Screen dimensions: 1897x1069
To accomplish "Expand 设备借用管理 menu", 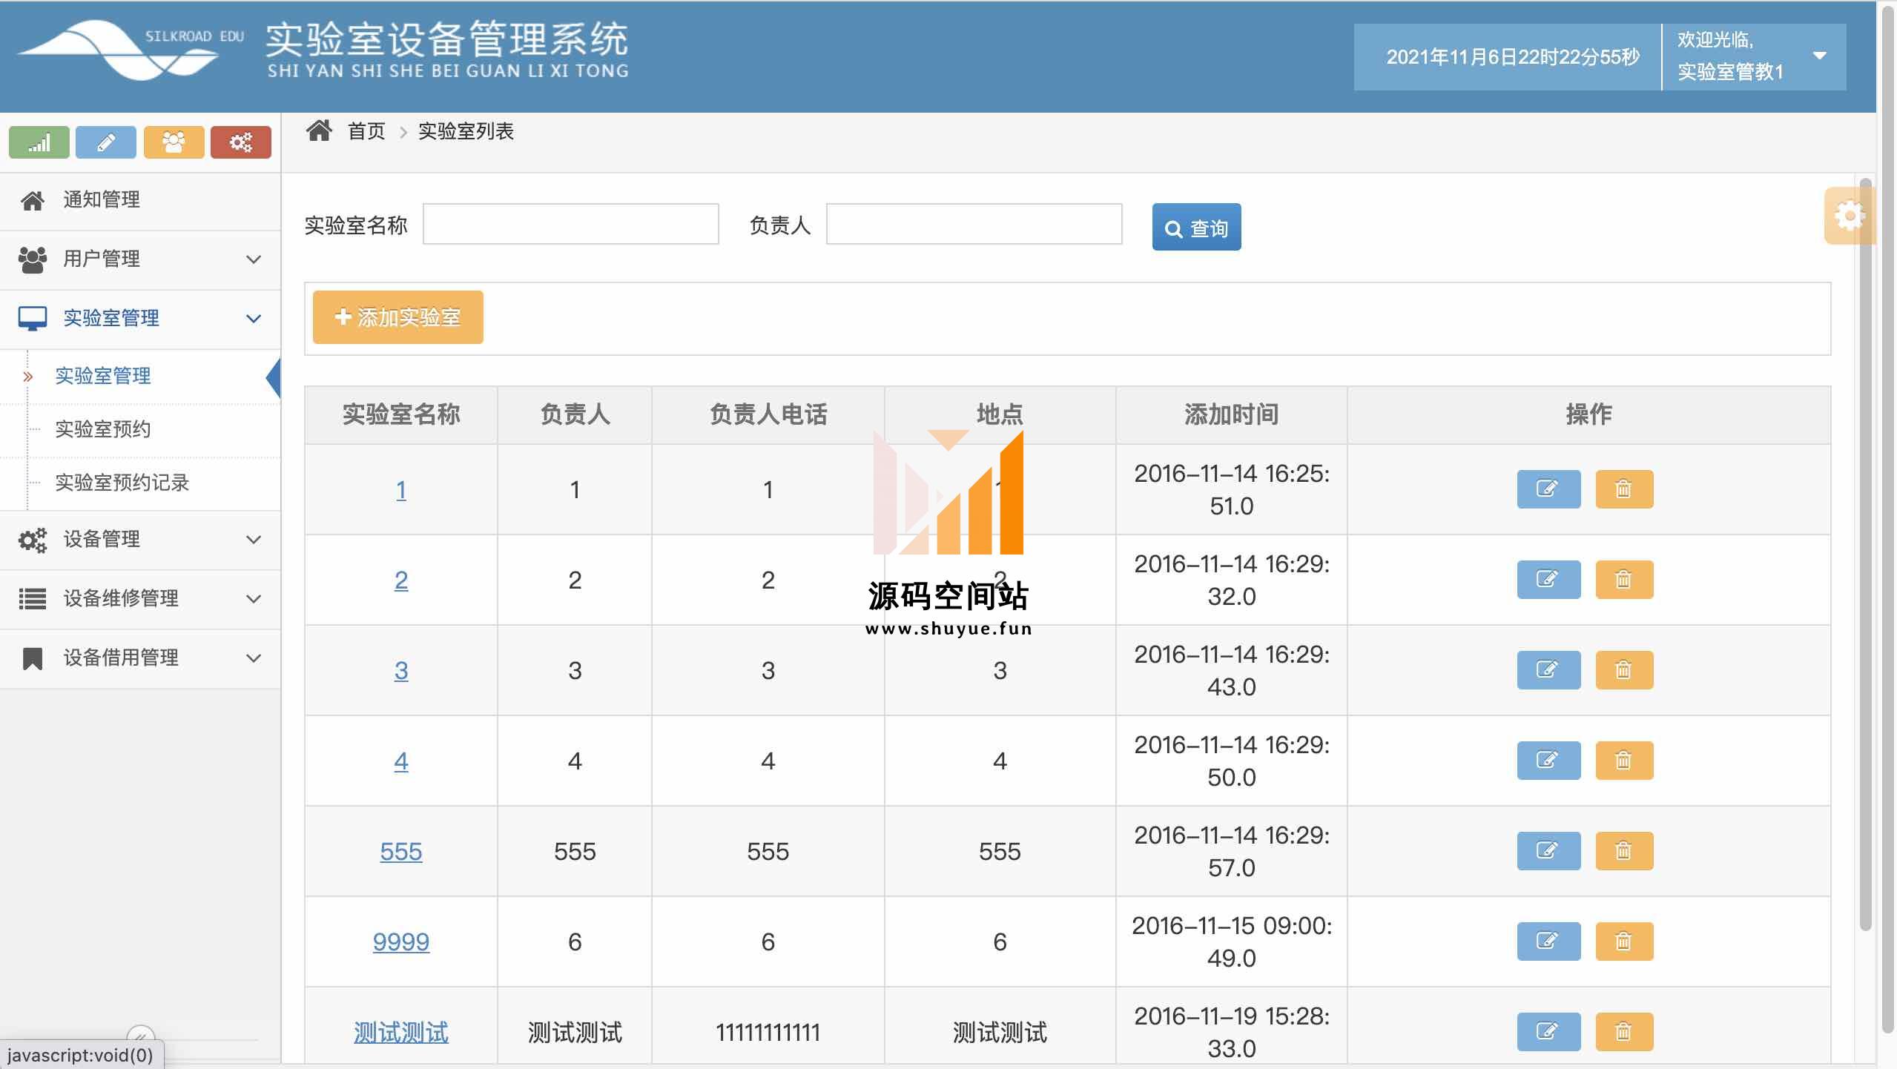I will click(140, 658).
